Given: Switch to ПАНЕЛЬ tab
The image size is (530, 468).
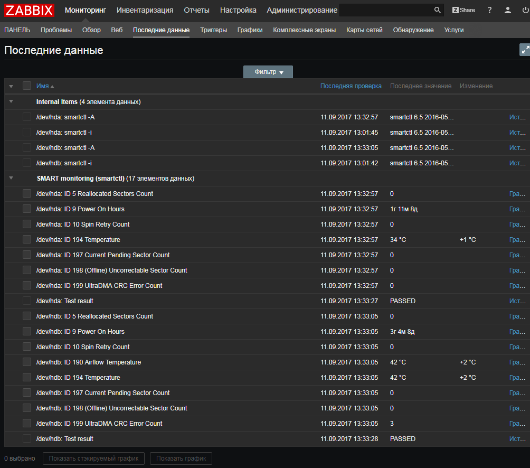Looking at the screenshot, I should coord(17,30).
